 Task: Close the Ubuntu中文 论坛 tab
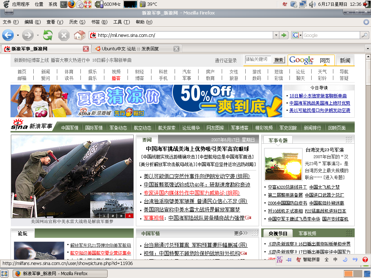(x=176, y=49)
